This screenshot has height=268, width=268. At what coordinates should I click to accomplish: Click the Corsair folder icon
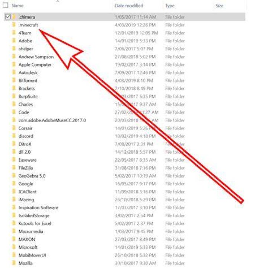[14, 128]
